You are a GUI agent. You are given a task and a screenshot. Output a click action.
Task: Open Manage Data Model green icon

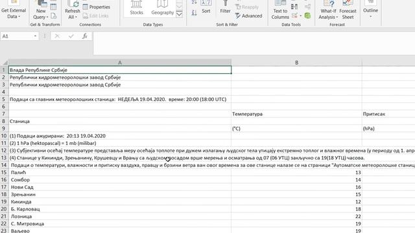pyautogui.click(x=307, y=16)
